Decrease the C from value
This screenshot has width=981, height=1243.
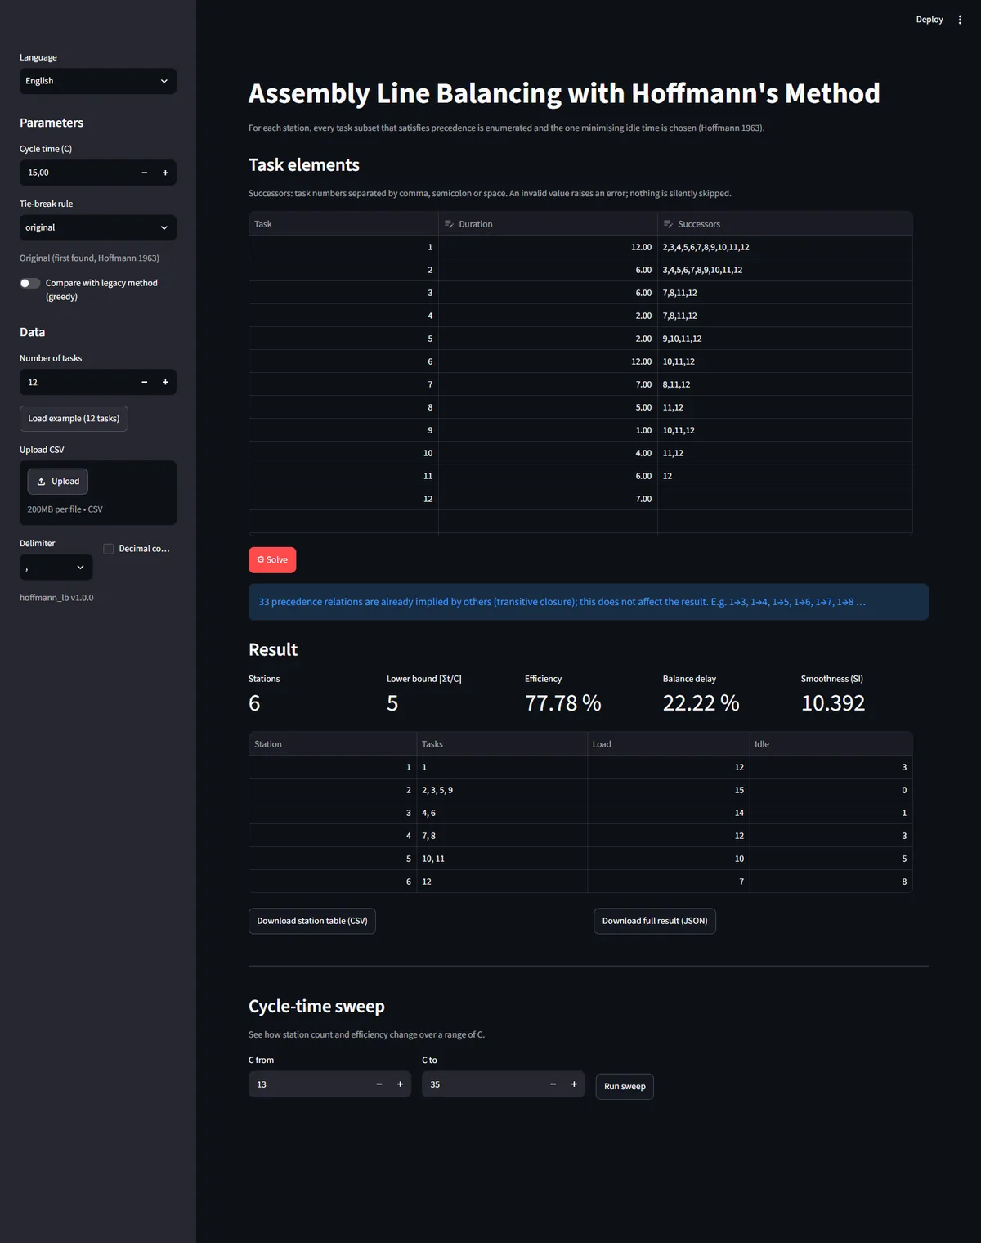(x=379, y=1084)
